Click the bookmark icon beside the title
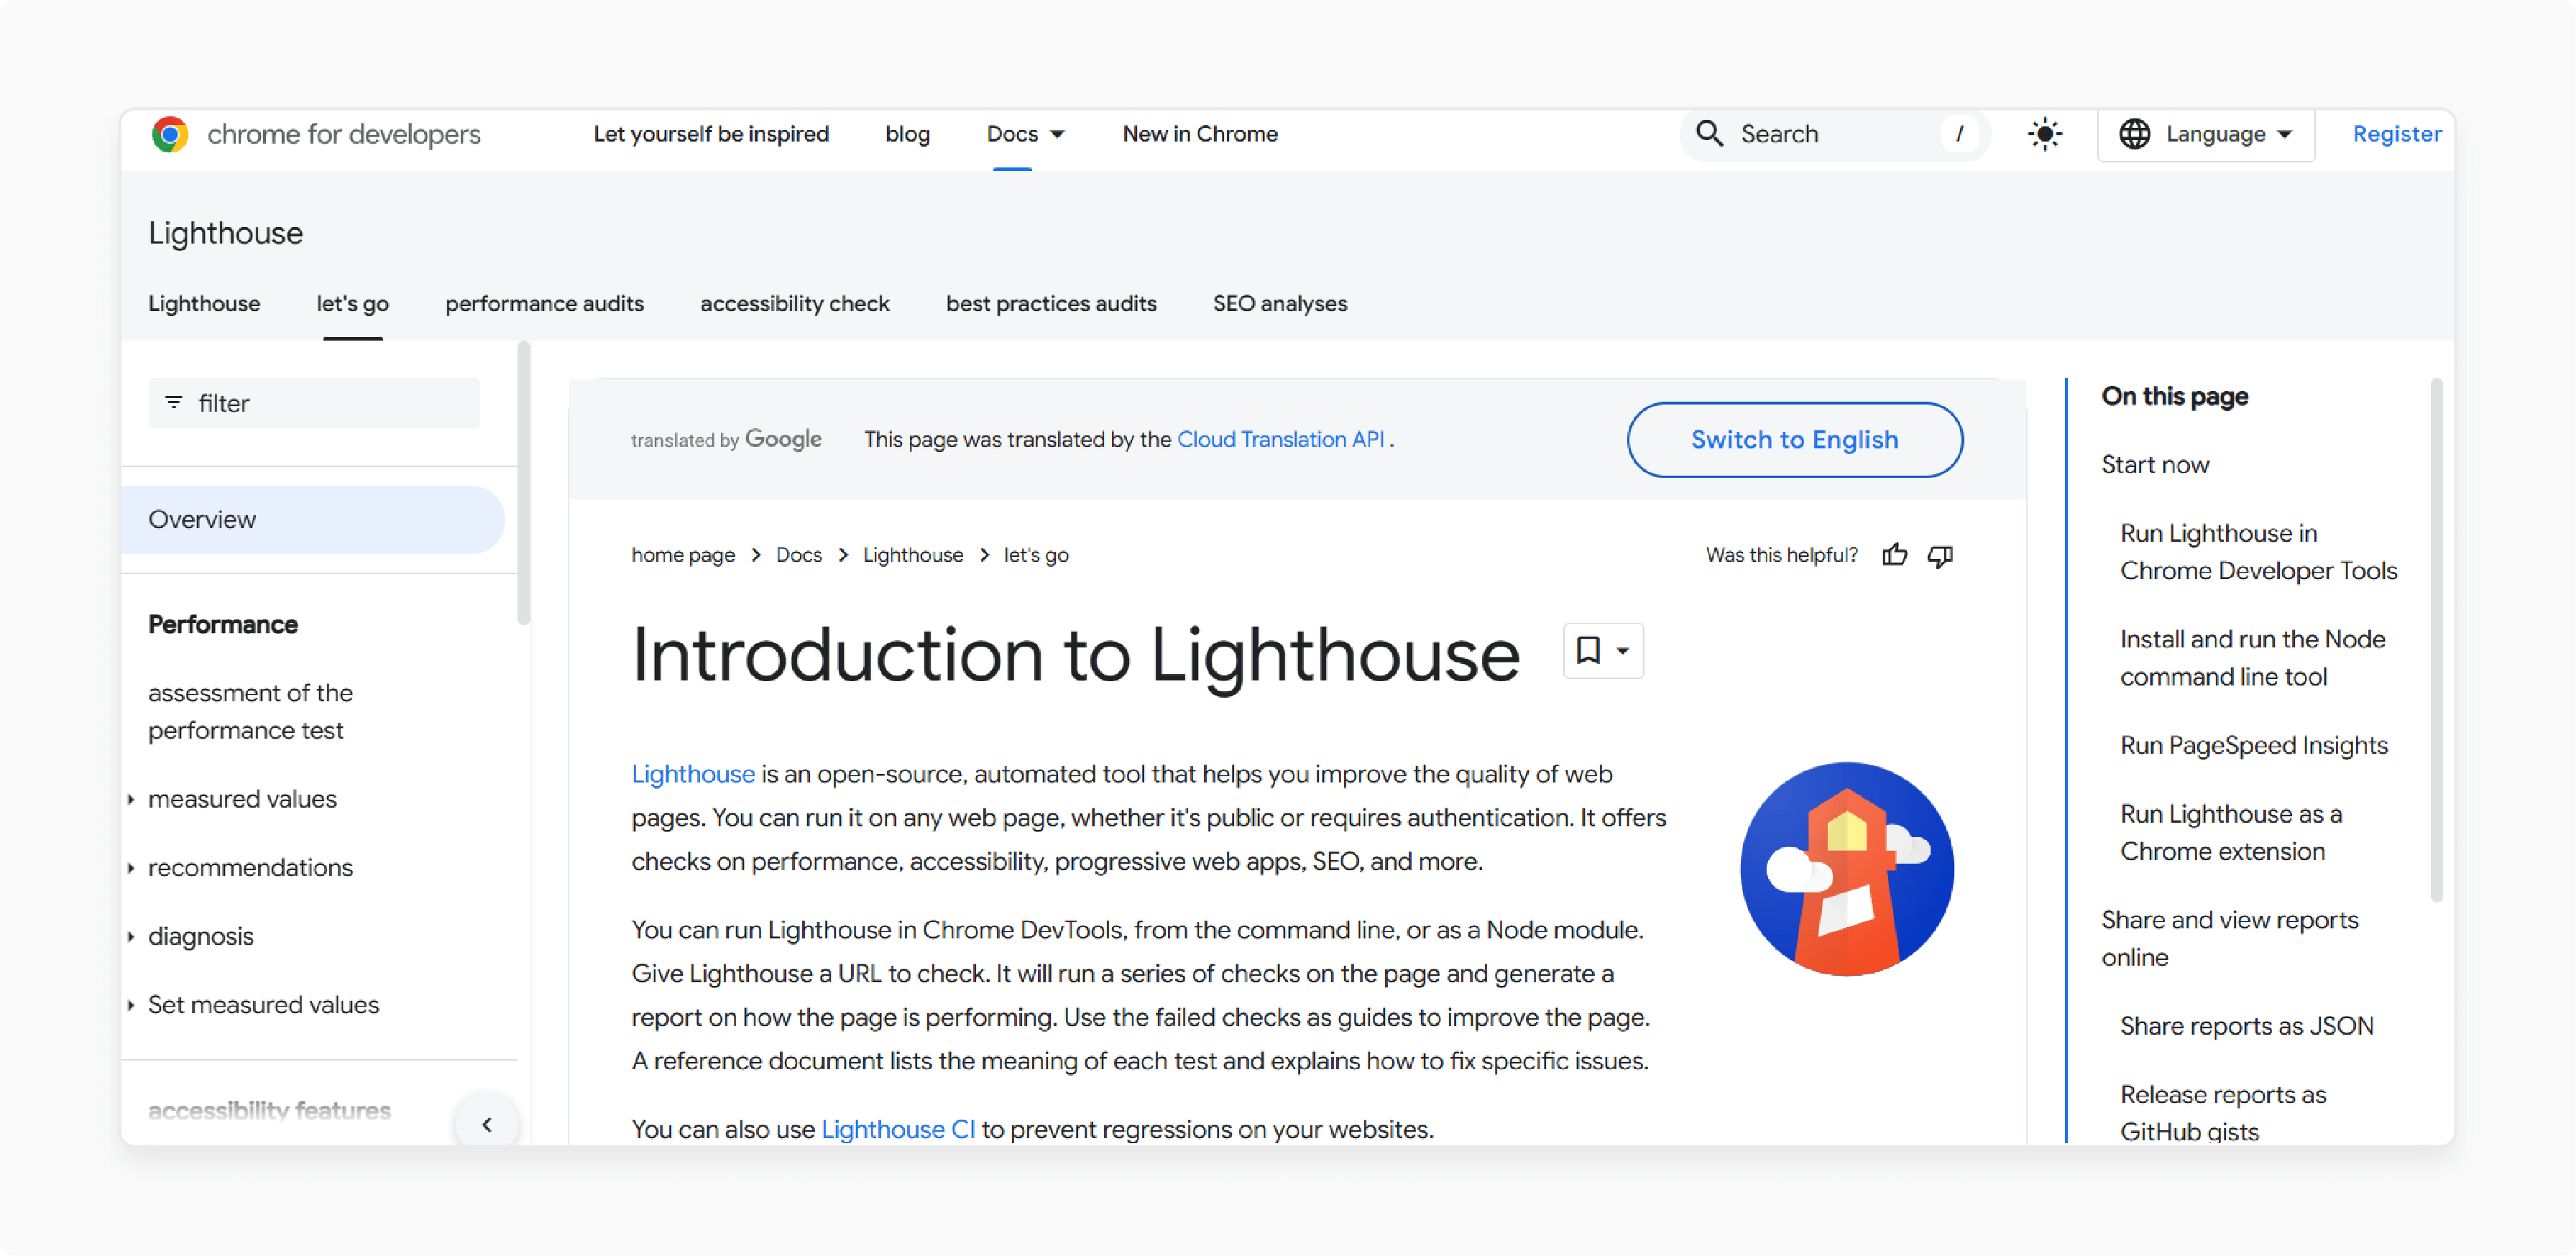Viewport: 2576px width, 1256px height. [1588, 650]
